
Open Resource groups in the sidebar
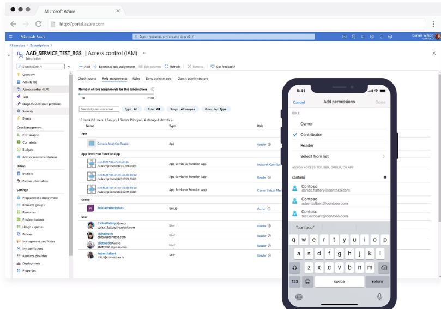point(33,205)
